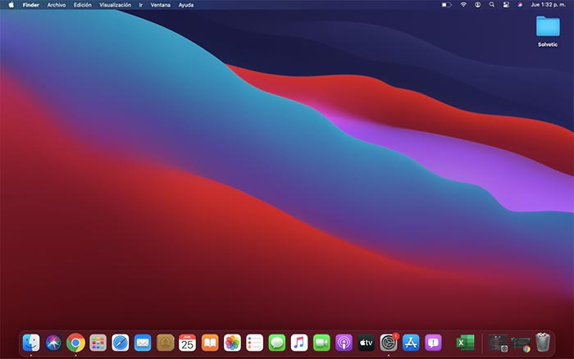The width and height of the screenshot is (574, 359).
Task: Open the Mail app
Action: pos(143,343)
